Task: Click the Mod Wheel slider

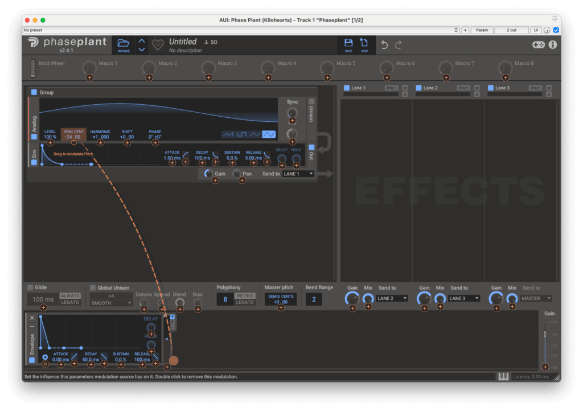Action: 32,68
